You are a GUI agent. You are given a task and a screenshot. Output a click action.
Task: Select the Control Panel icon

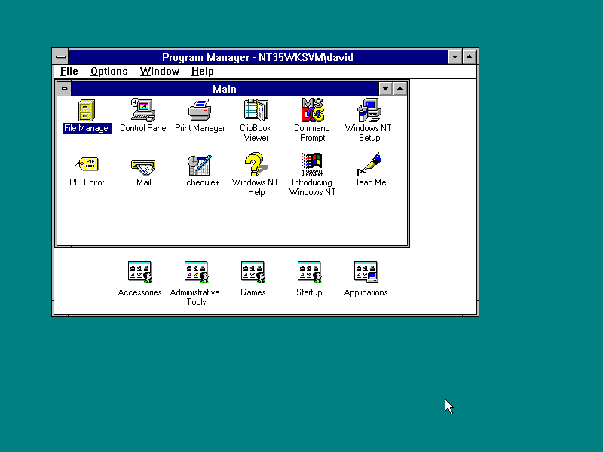click(143, 110)
